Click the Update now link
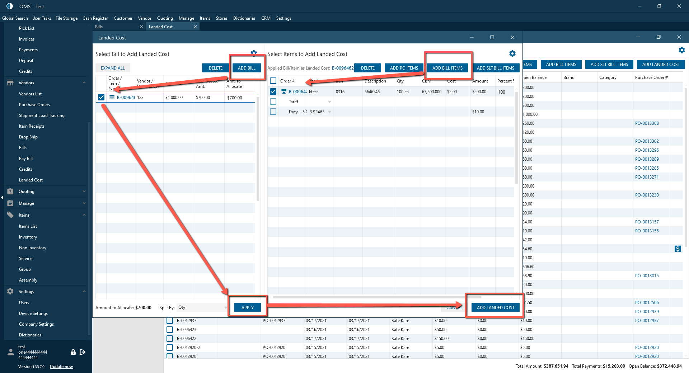Screen dimensions: 689x373 [61, 367]
